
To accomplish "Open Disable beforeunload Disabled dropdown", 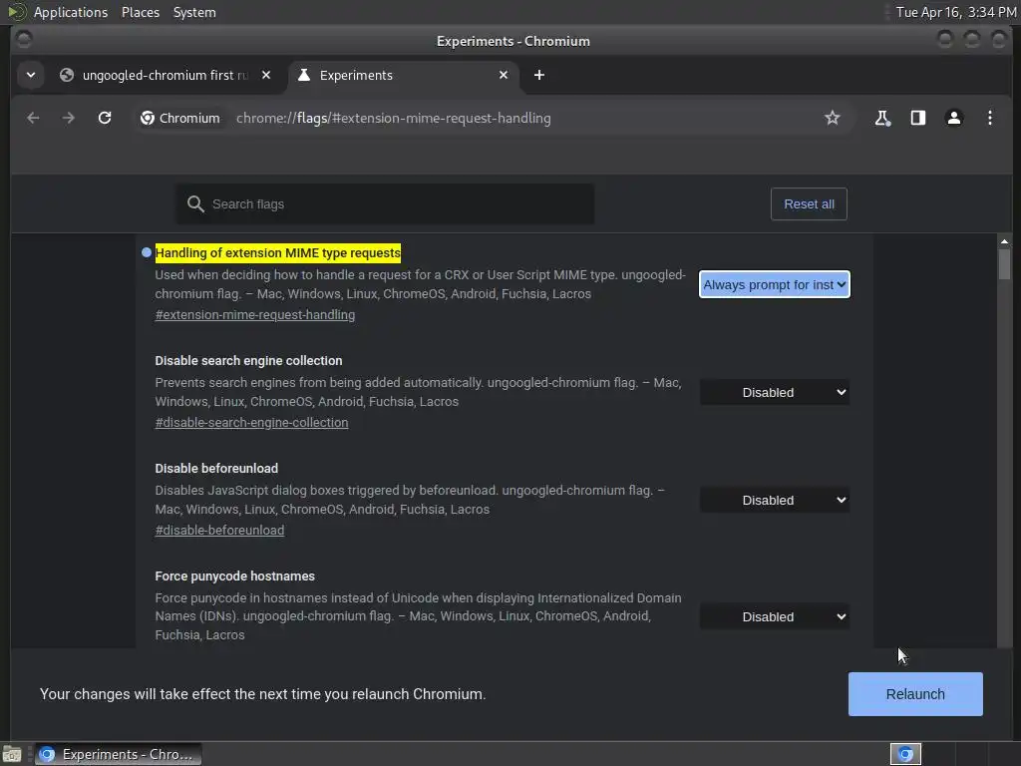I will click(774, 501).
